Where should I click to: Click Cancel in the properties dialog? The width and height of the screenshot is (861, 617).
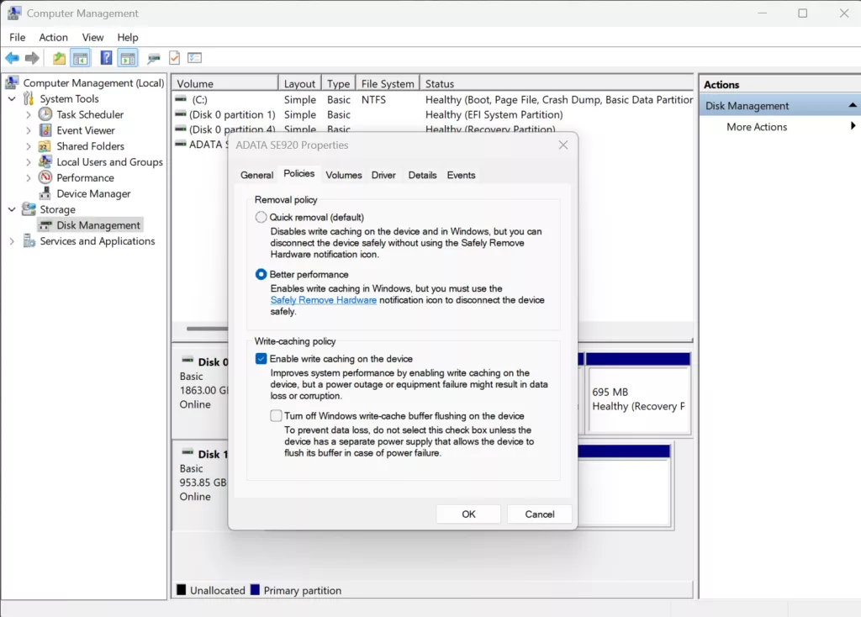tap(539, 514)
